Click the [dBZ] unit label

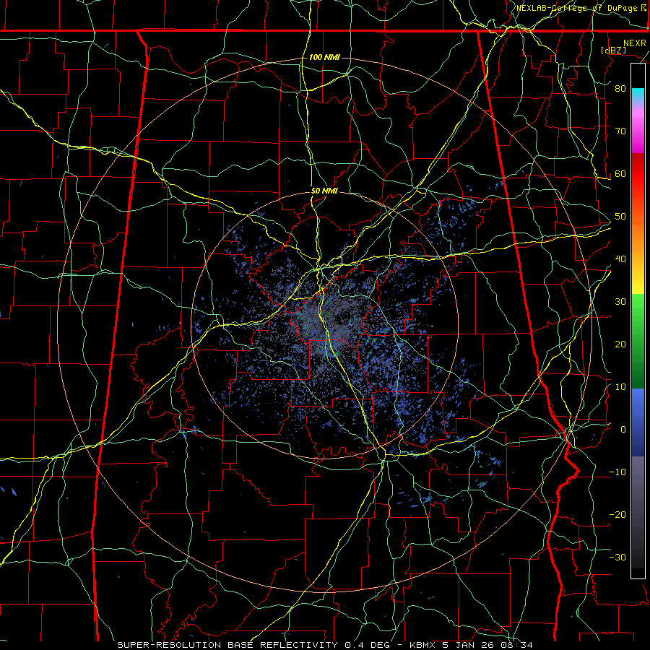point(613,50)
